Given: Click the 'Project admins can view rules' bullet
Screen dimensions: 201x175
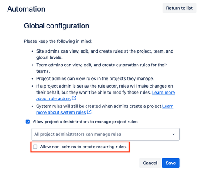Looking at the screenshot, I should [95, 78].
